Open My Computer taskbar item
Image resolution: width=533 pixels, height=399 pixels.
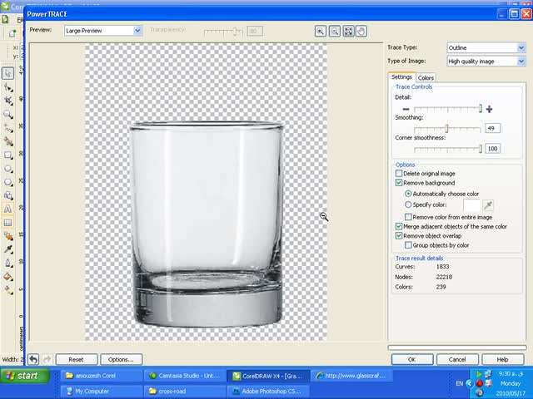click(102, 392)
